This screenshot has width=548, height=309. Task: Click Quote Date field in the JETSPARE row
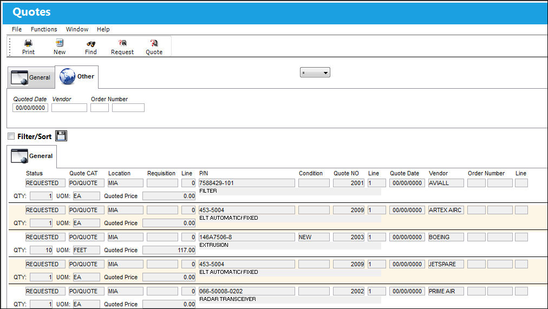tap(407, 264)
